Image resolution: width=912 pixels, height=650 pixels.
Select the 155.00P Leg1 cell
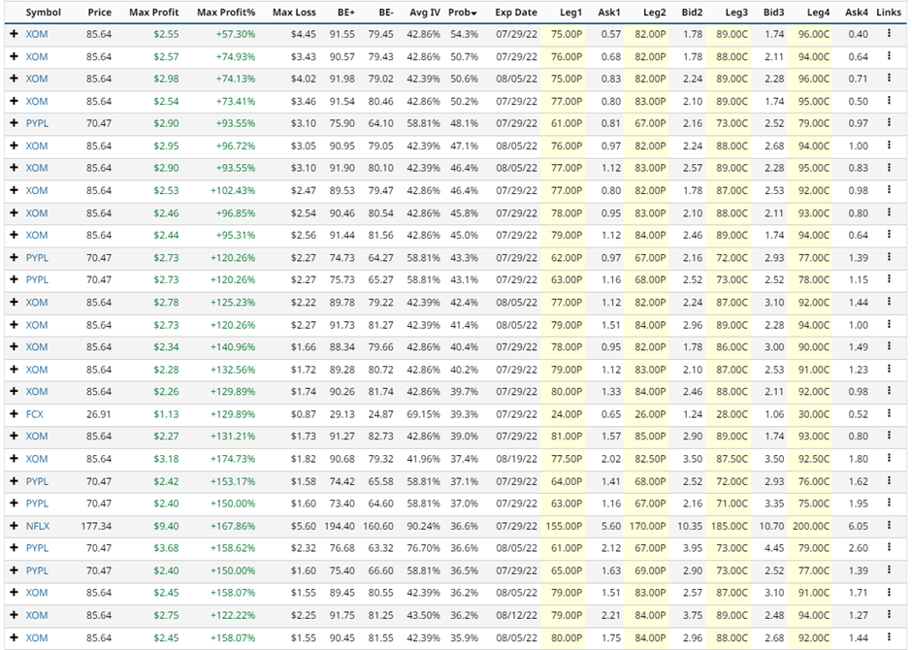pos(565,526)
